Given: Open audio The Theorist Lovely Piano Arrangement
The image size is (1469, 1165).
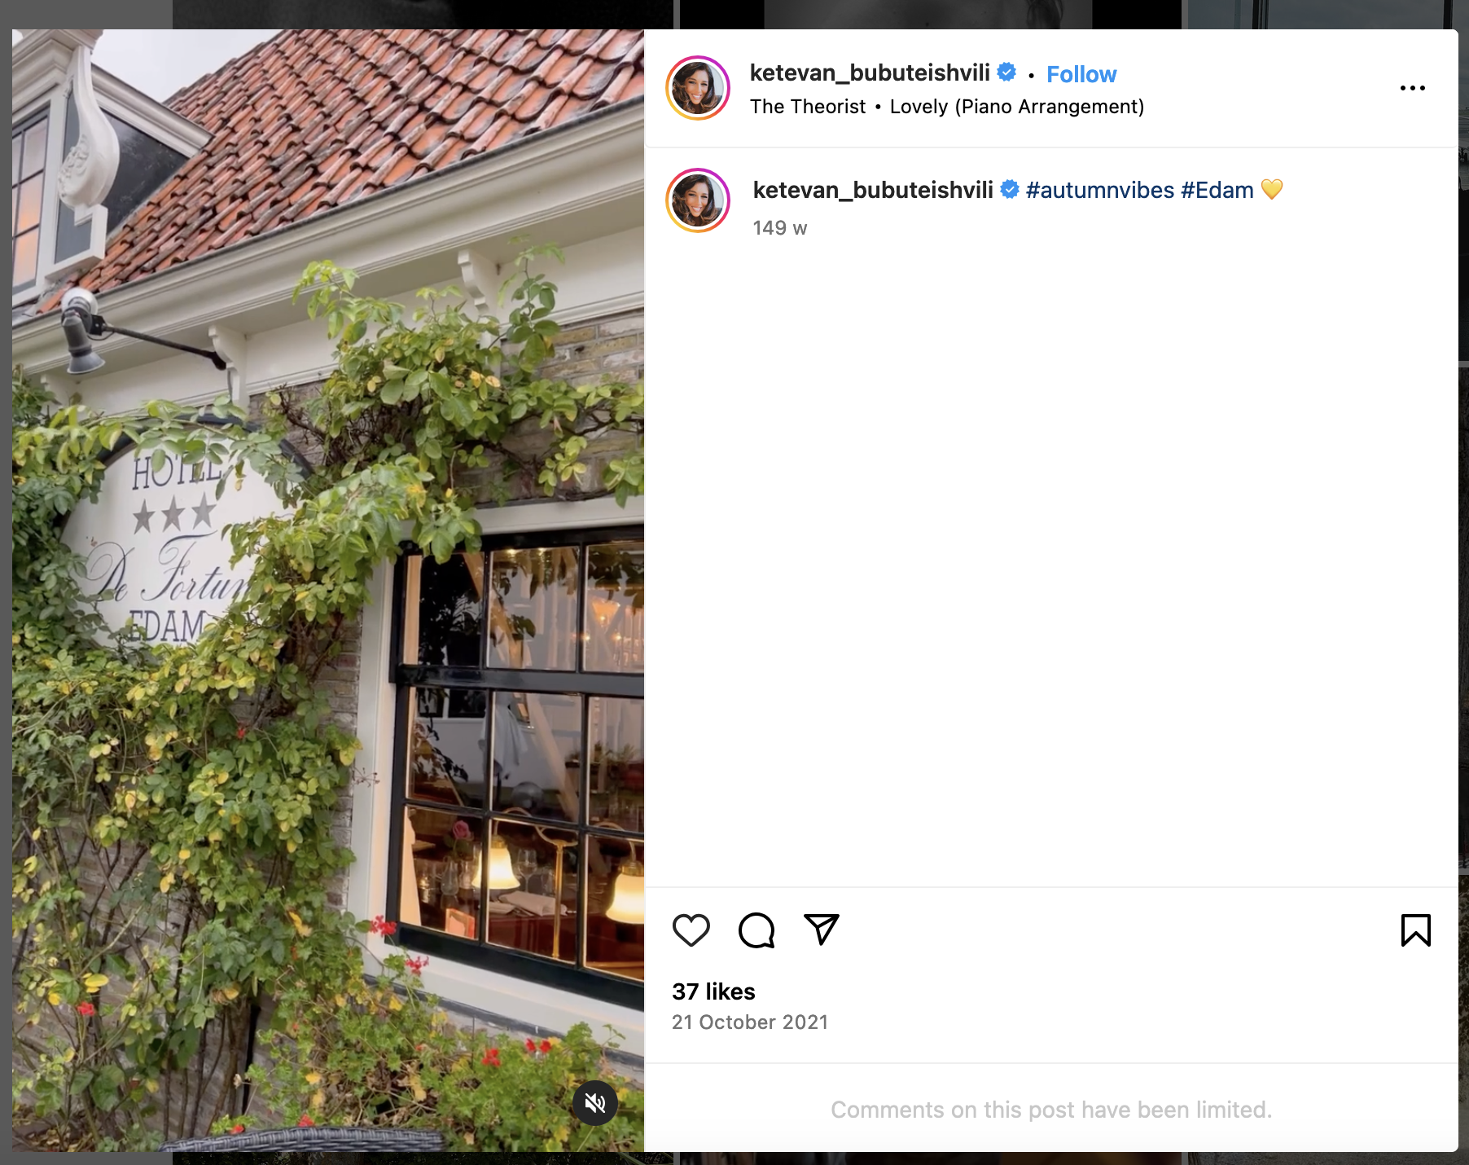Looking at the screenshot, I should 947,107.
